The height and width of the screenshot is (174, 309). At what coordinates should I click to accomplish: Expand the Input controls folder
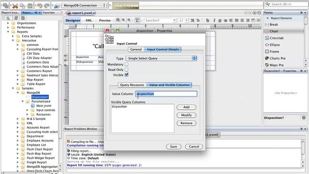(28, 110)
